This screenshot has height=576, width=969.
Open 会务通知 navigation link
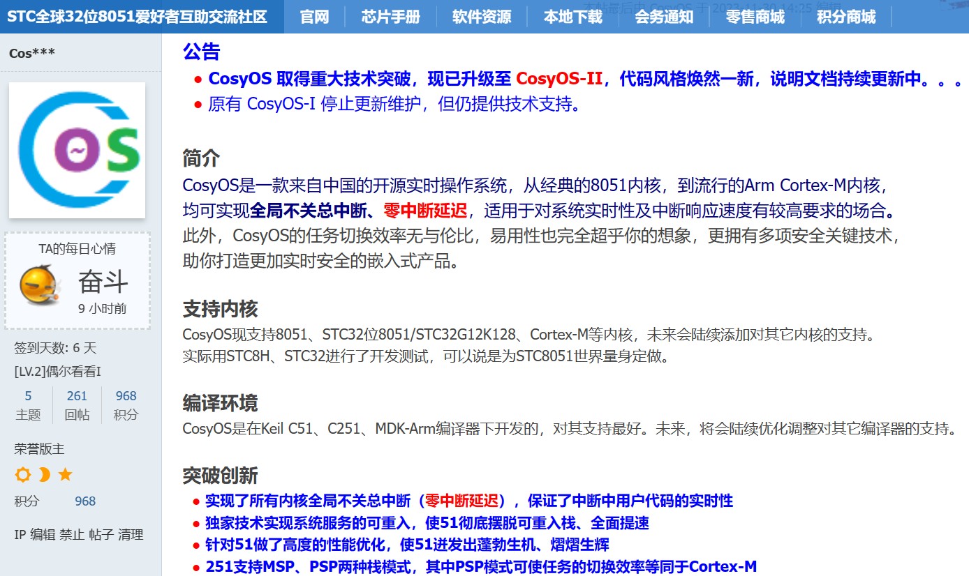point(664,17)
